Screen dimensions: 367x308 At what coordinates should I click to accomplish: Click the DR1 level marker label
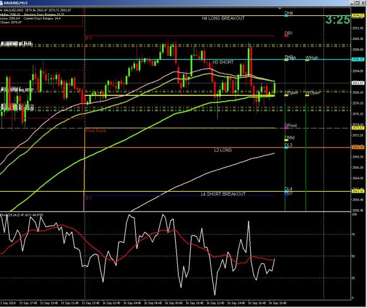click(x=288, y=34)
